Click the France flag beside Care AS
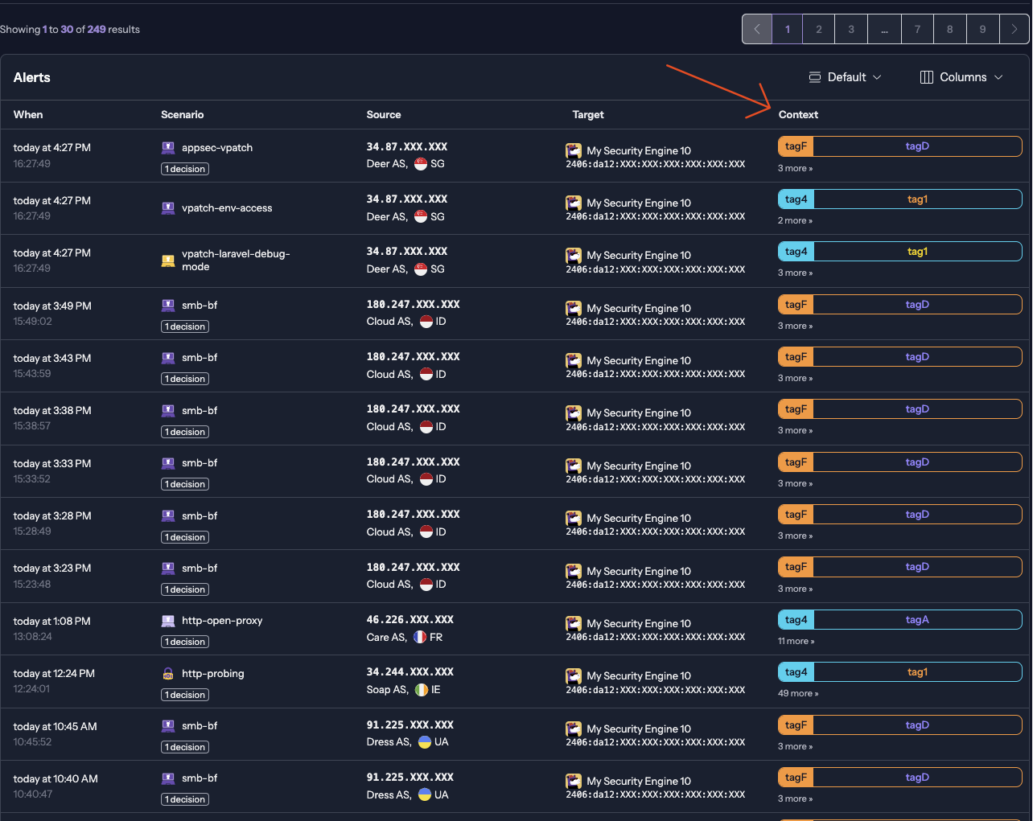Screen dimensions: 1033x821 (420, 637)
